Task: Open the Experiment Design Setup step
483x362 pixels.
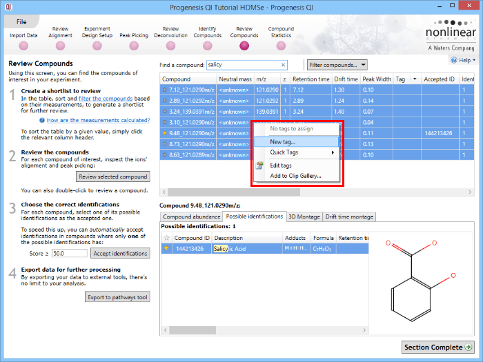Action: point(97,46)
